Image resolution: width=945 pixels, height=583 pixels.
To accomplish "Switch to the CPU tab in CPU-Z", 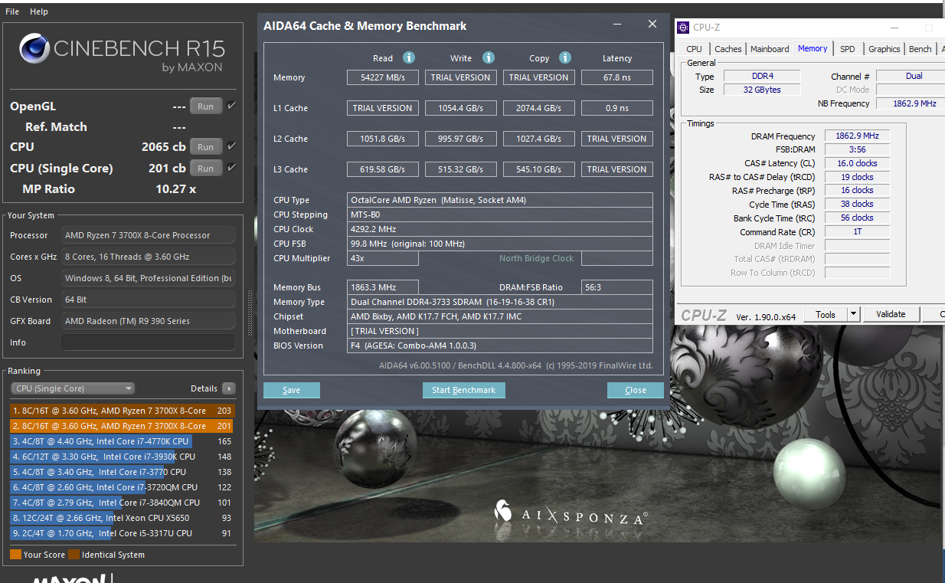I will click(x=694, y=49).
